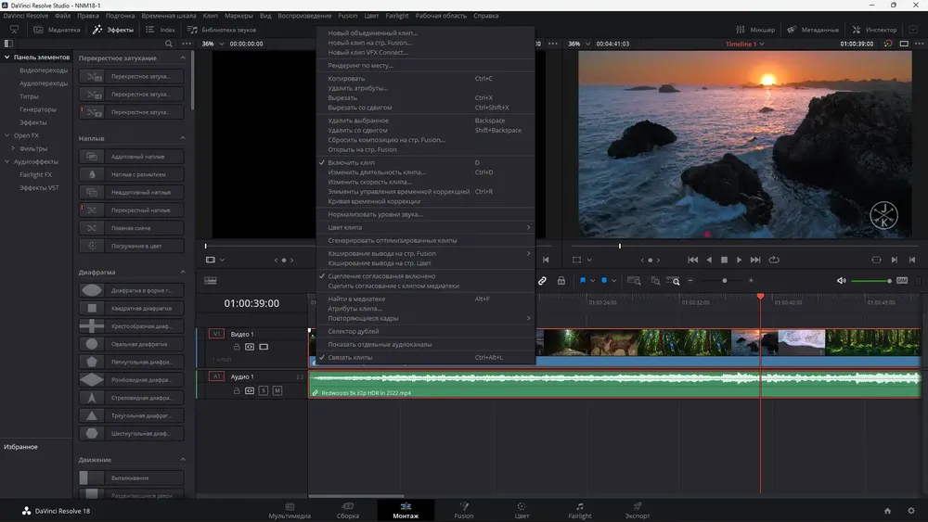The image size is (928, 522).
Task: Select Копировать in the context menu
Action: coord(346,79)
